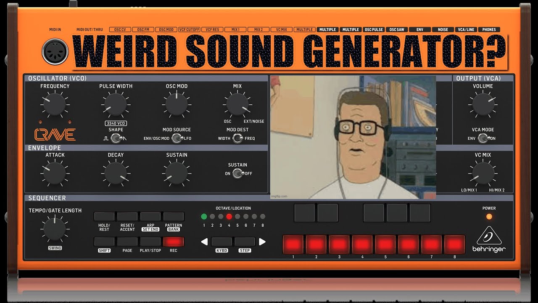Push the PAGE button
This screenshot has height=303, width=538.
127,242
